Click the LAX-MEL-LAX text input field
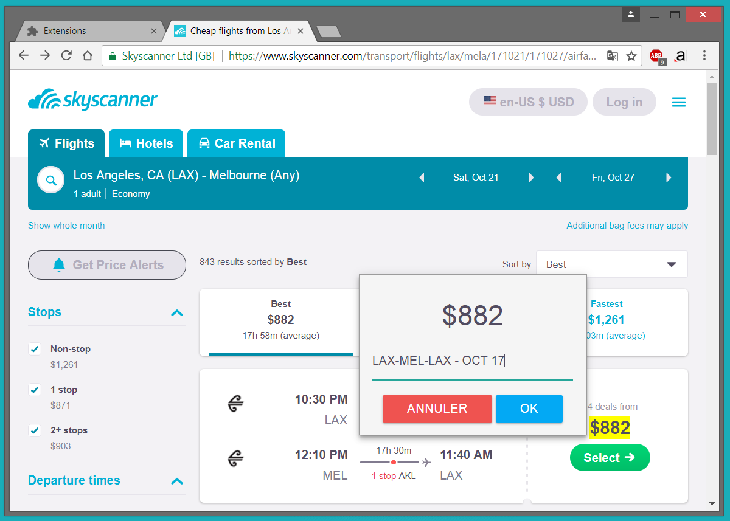730x521 pixels. [x=472, y=361]
